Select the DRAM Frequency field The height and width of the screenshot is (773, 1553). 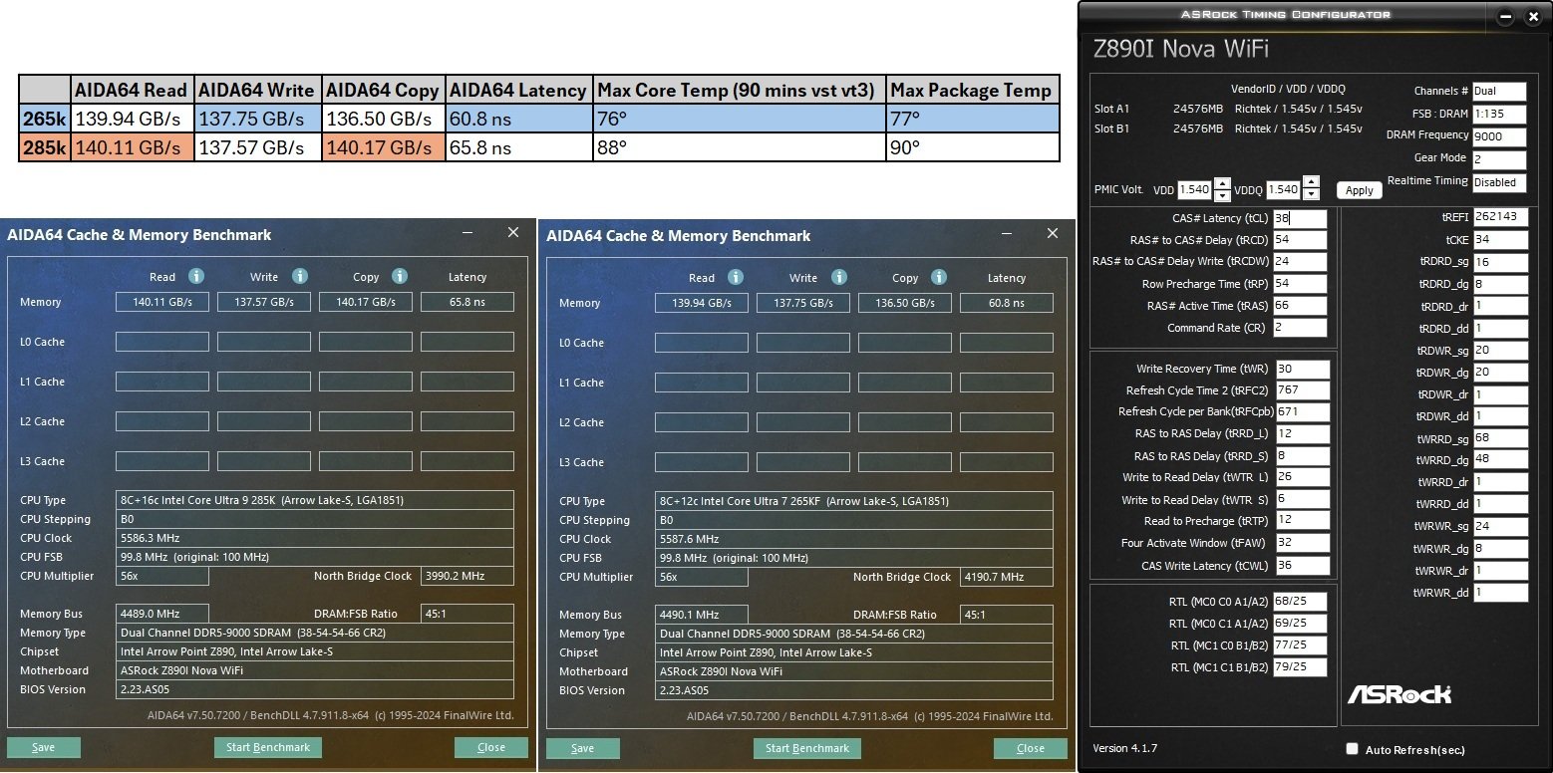pyautogui.click(x=1499, y=136)
